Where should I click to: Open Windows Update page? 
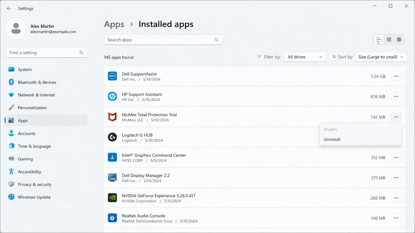tap(46, 197)
